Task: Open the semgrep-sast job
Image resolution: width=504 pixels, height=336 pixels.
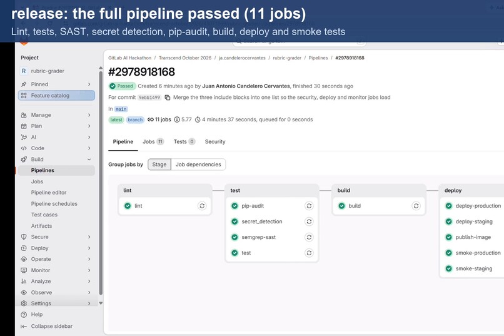Action: 259,237
